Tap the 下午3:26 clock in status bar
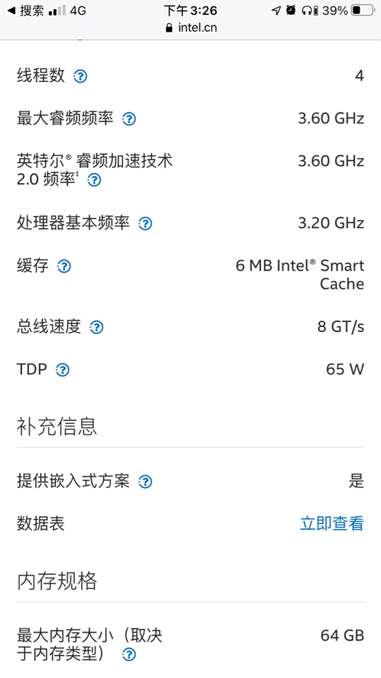Screen dimensions: 381x678 coord(190,11)
